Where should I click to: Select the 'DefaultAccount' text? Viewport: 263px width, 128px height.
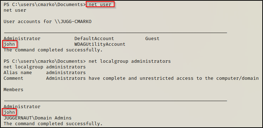coord(94,39)
